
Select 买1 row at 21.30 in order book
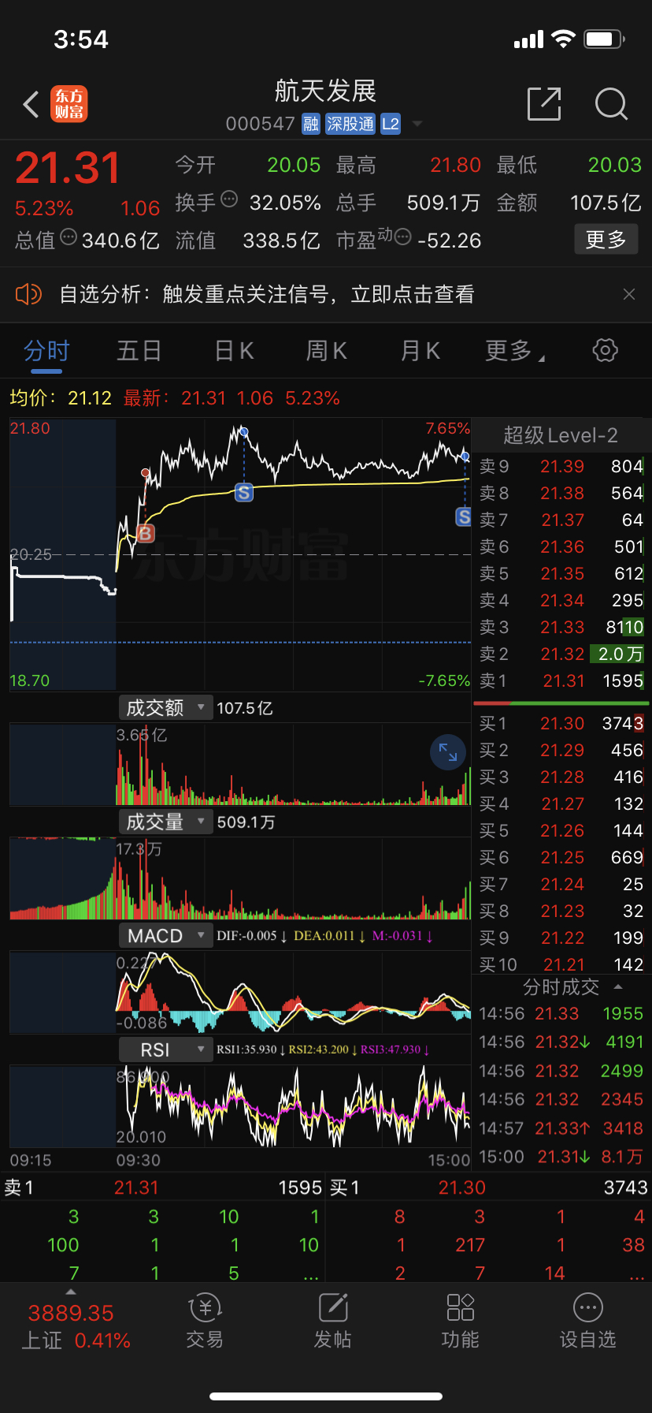(561, 723)
